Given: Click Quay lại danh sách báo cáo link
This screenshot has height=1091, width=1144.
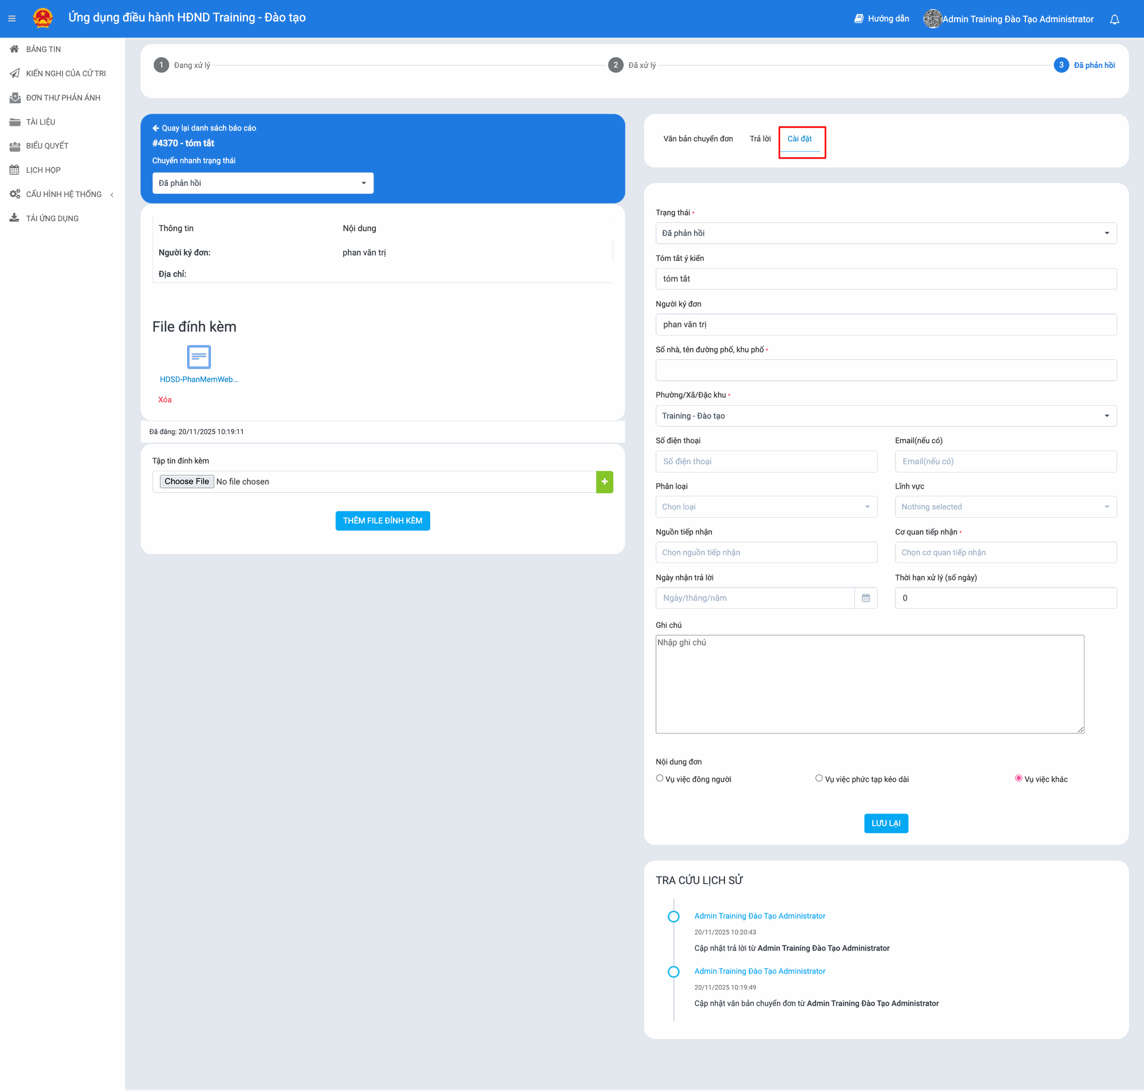Looking at the screenshot, I should [x=204, y=128].
